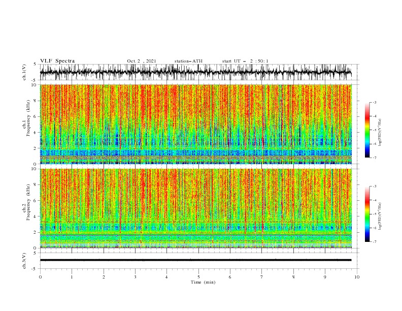Click the ch.1 PSD color bar
Image resolution: width=402 pixels, height=311 pixels.
pos(367,130)
